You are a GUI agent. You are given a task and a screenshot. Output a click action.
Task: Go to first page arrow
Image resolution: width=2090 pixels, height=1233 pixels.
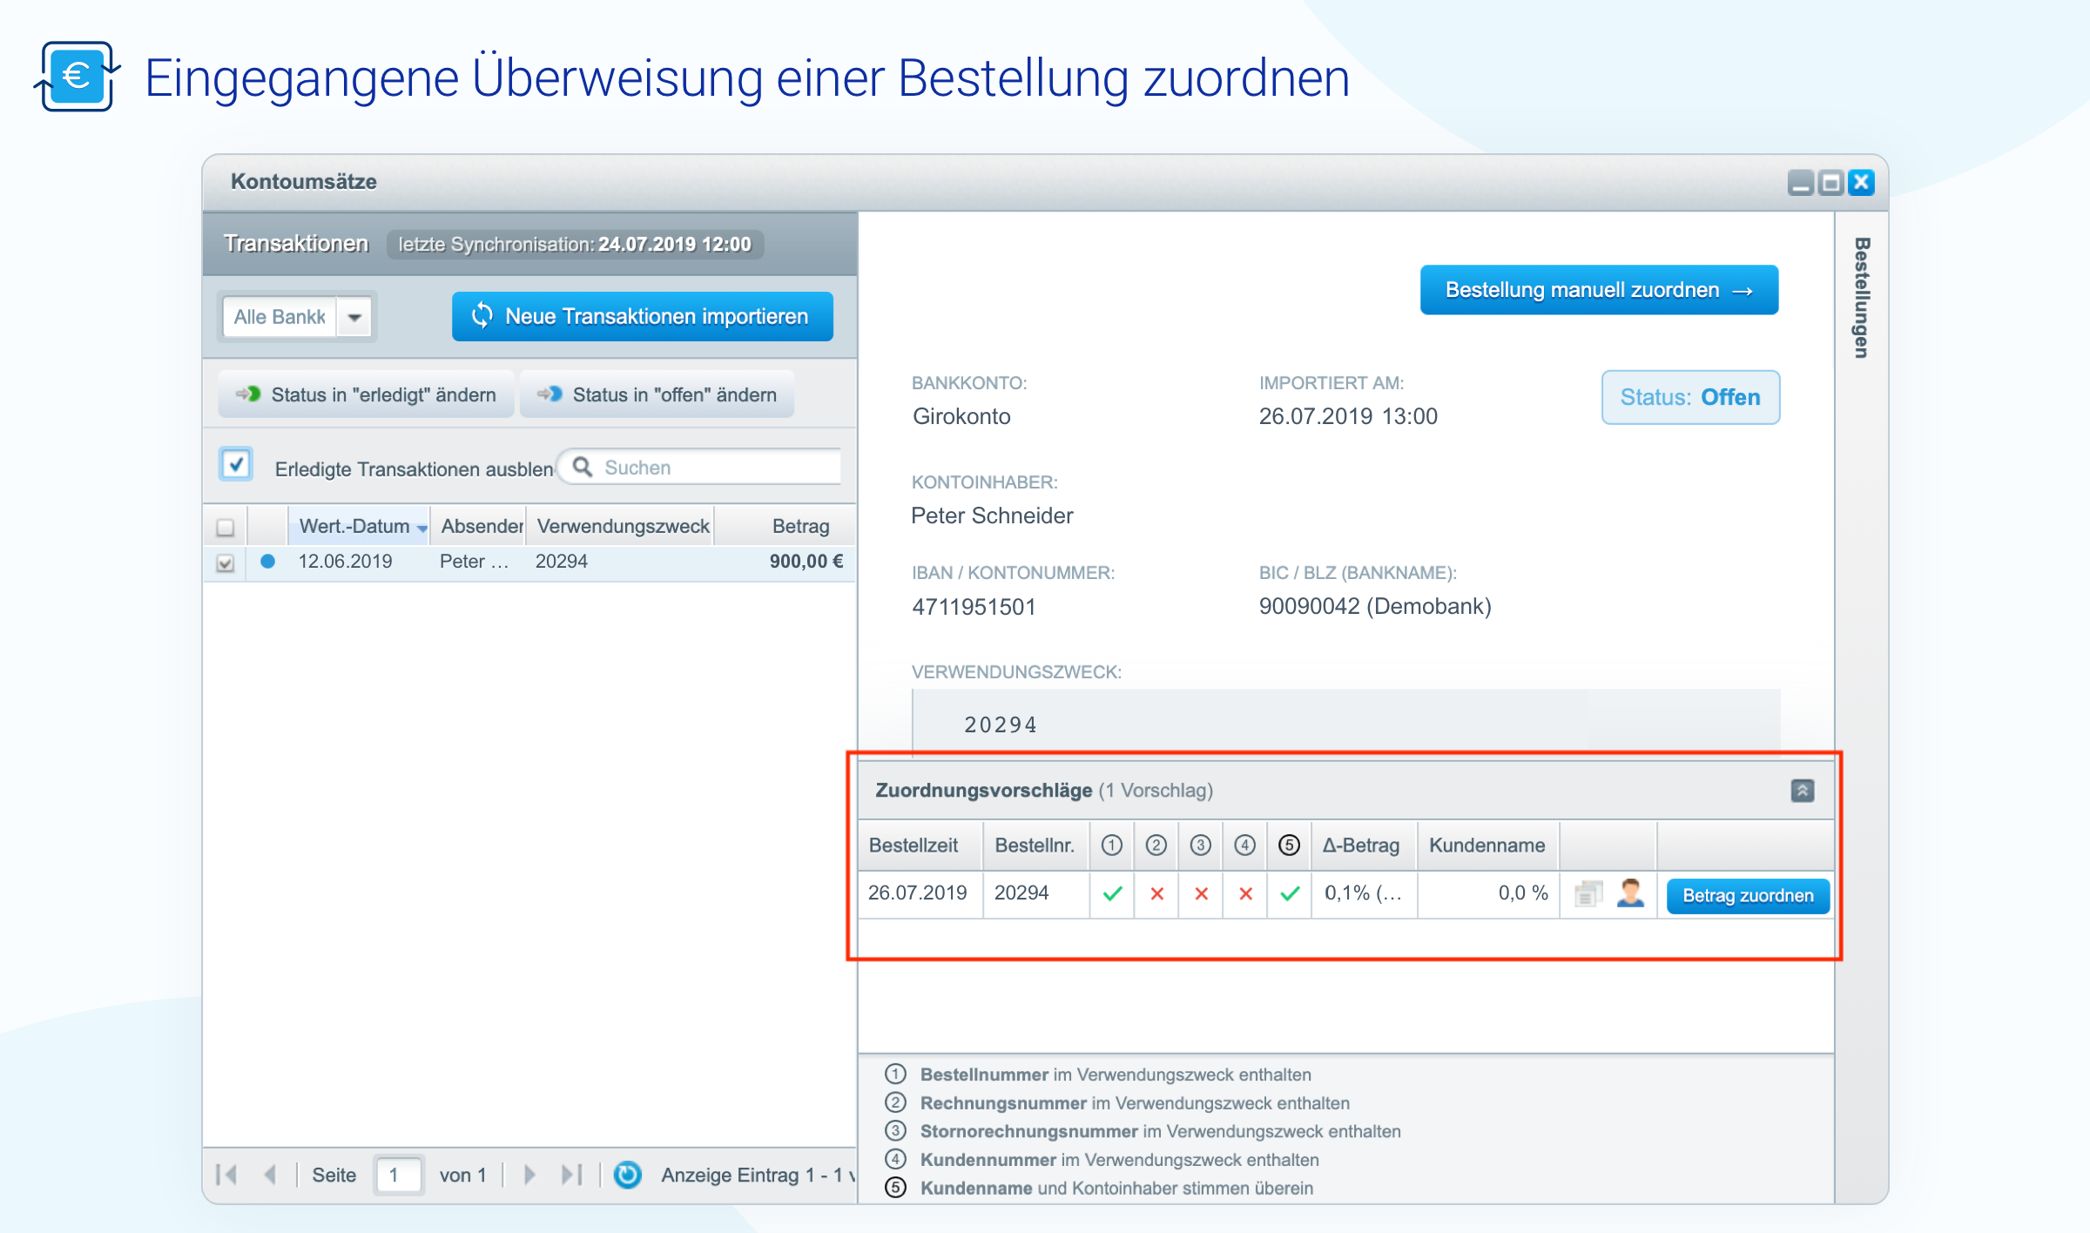point(226,1175)
